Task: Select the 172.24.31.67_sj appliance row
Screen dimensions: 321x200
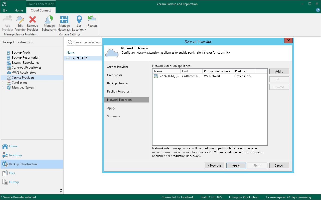Action: (210, 76)
